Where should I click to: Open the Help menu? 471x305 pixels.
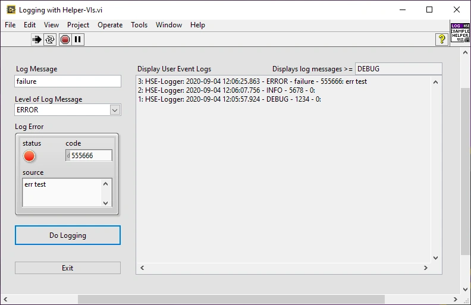(x=197, y=25)
